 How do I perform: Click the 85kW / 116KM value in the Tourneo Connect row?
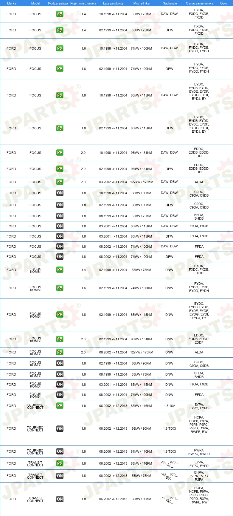click(x=142, y=406)
